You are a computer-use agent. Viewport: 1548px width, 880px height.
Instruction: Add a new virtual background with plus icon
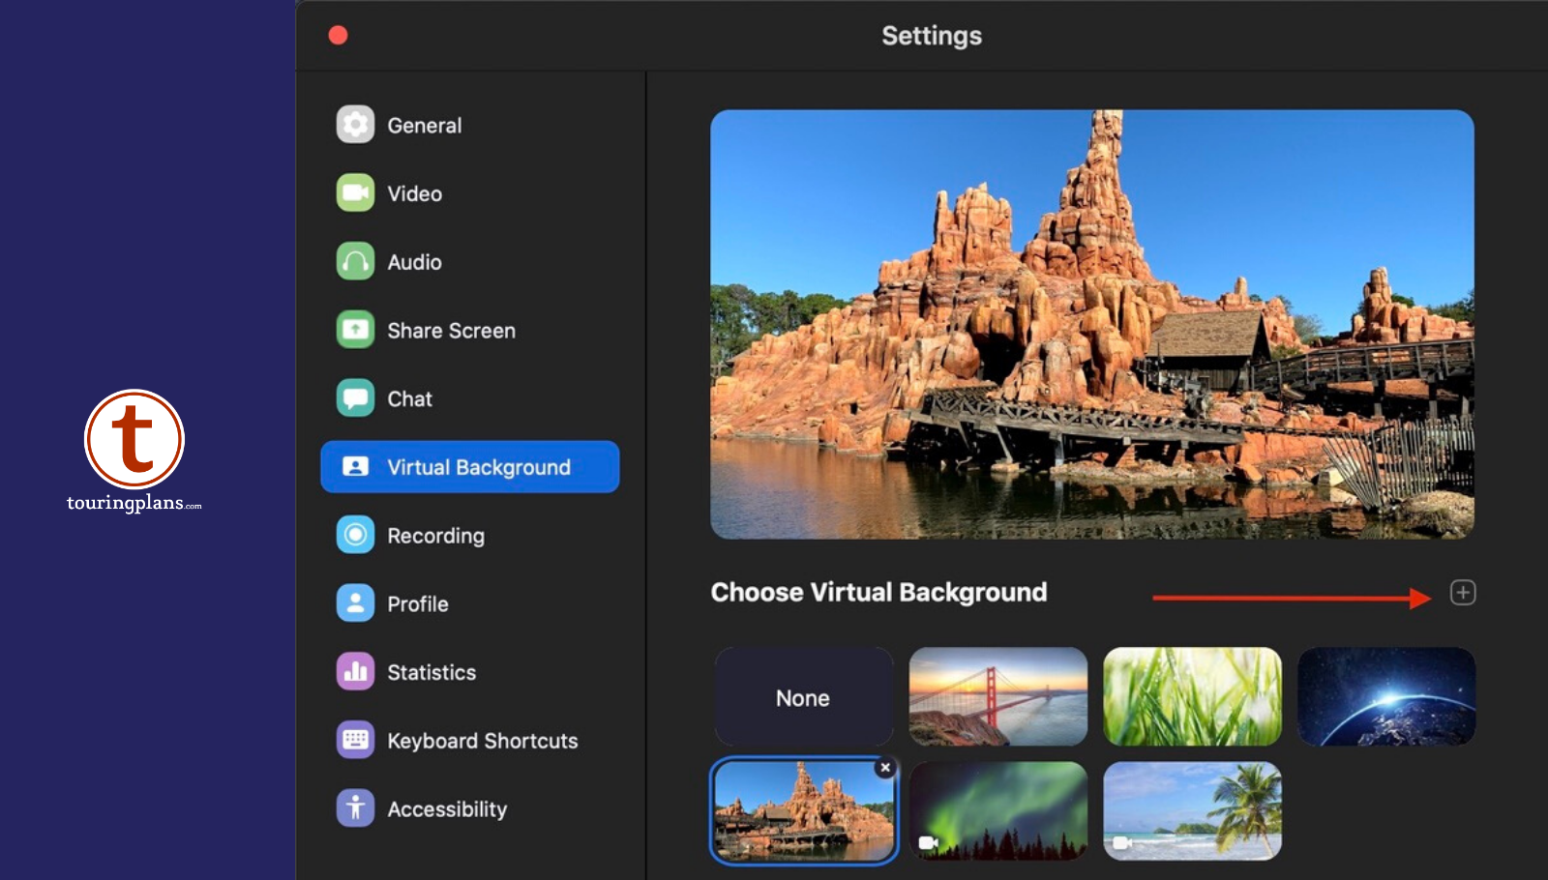coord(1463,593)
